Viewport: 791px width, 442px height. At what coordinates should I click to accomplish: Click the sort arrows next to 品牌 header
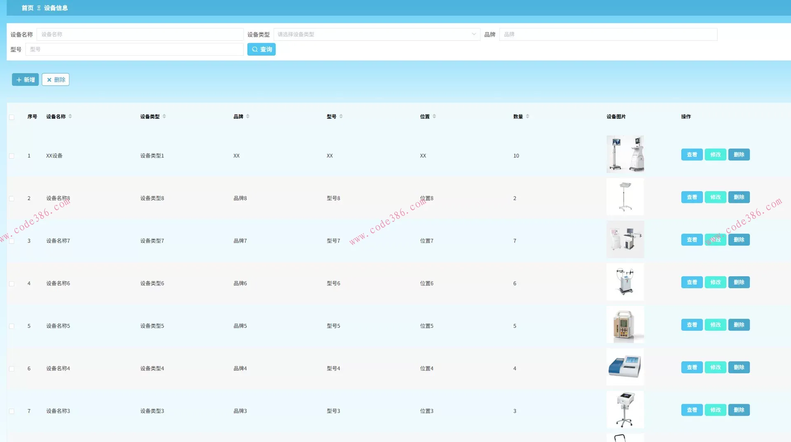[x=248, y=116]
